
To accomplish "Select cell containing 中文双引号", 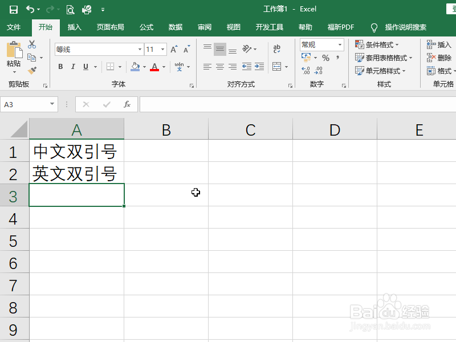I will coord(76,150).
